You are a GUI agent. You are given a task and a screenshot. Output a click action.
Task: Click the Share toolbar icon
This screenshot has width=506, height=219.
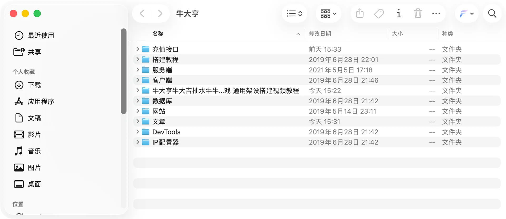[360, 13]
